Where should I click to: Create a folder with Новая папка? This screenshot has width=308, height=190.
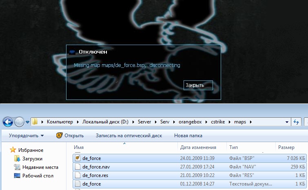click(188, 136)
